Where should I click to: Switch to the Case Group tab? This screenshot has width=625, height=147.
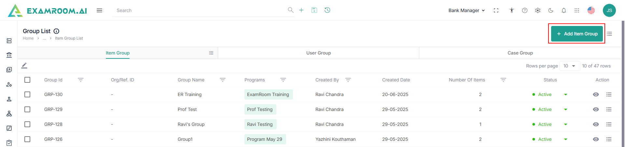tap(520, 53)
